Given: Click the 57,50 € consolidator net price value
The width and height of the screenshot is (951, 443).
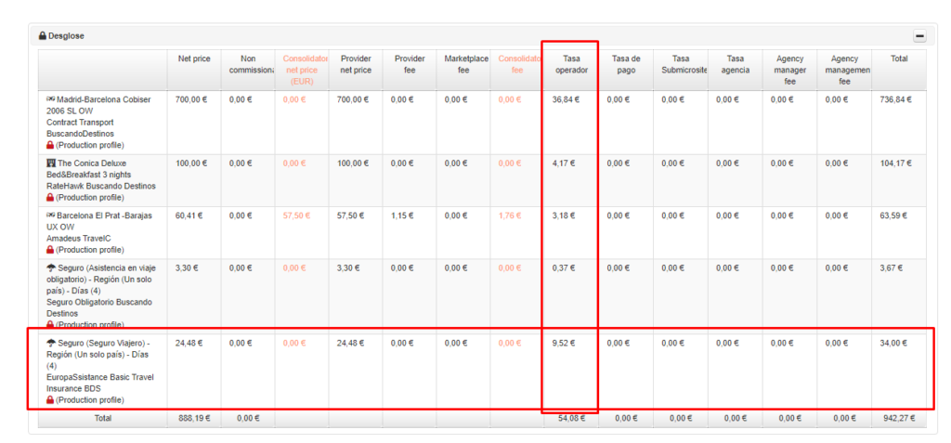Looking at the screenshot, I should click(296, 215).
